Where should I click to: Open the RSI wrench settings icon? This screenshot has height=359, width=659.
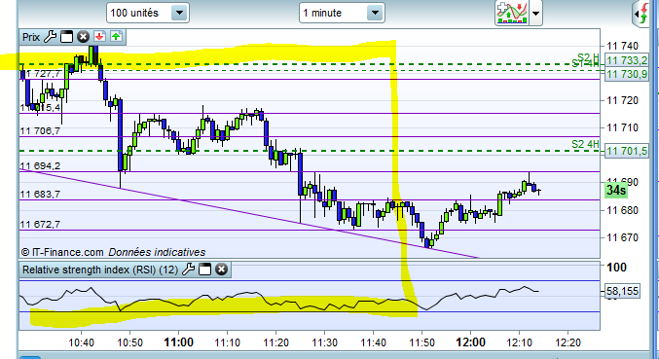pyautogui.click(x=188, y=269)
